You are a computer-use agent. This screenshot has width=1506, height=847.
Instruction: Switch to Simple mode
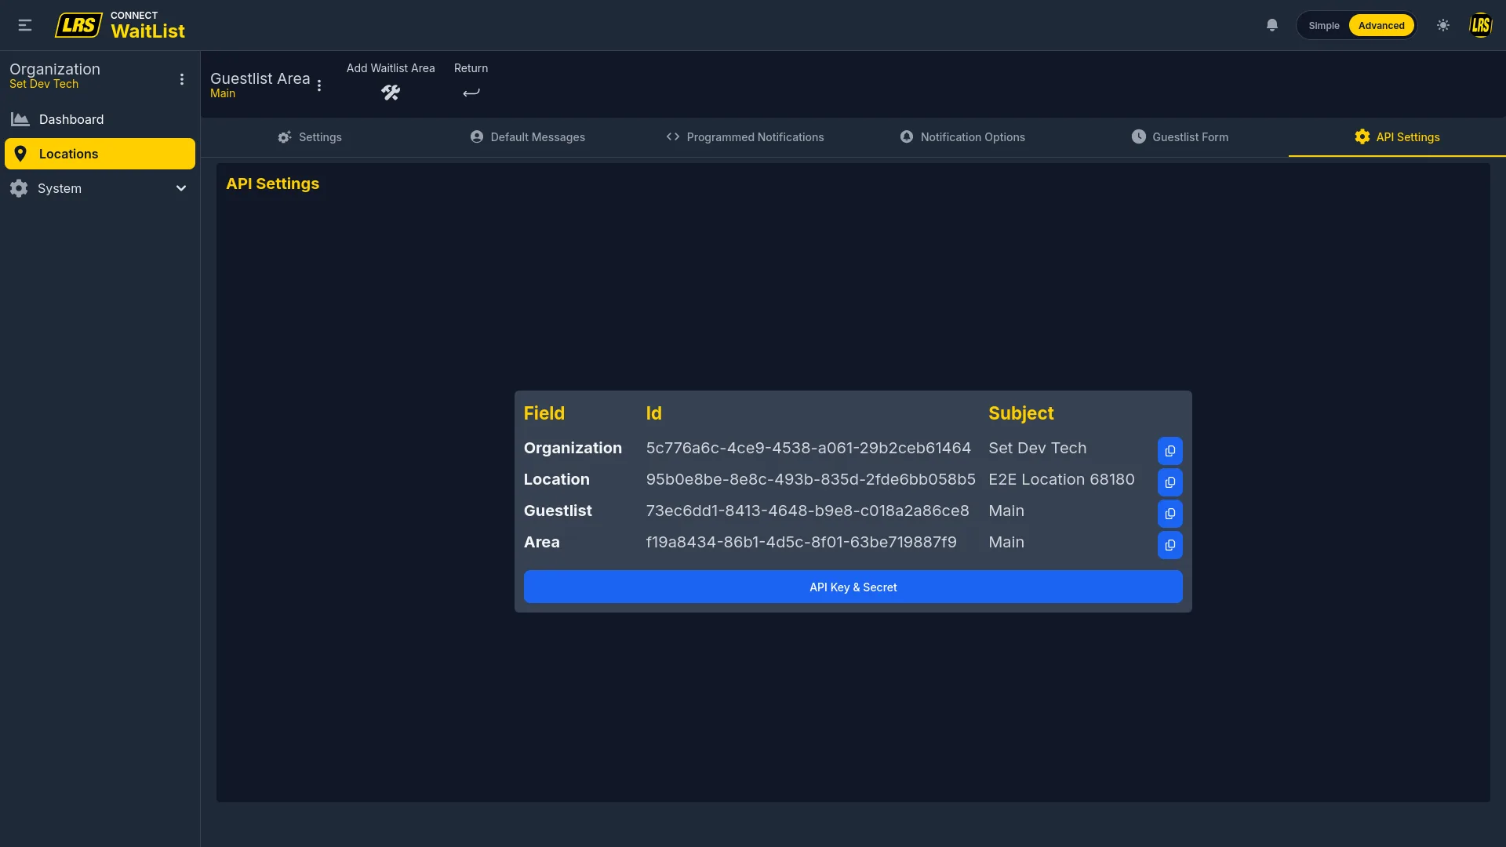click(1324, 26)
